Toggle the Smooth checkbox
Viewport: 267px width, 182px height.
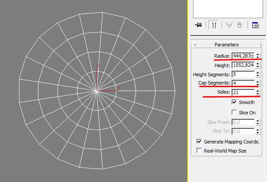pos(235,102)
